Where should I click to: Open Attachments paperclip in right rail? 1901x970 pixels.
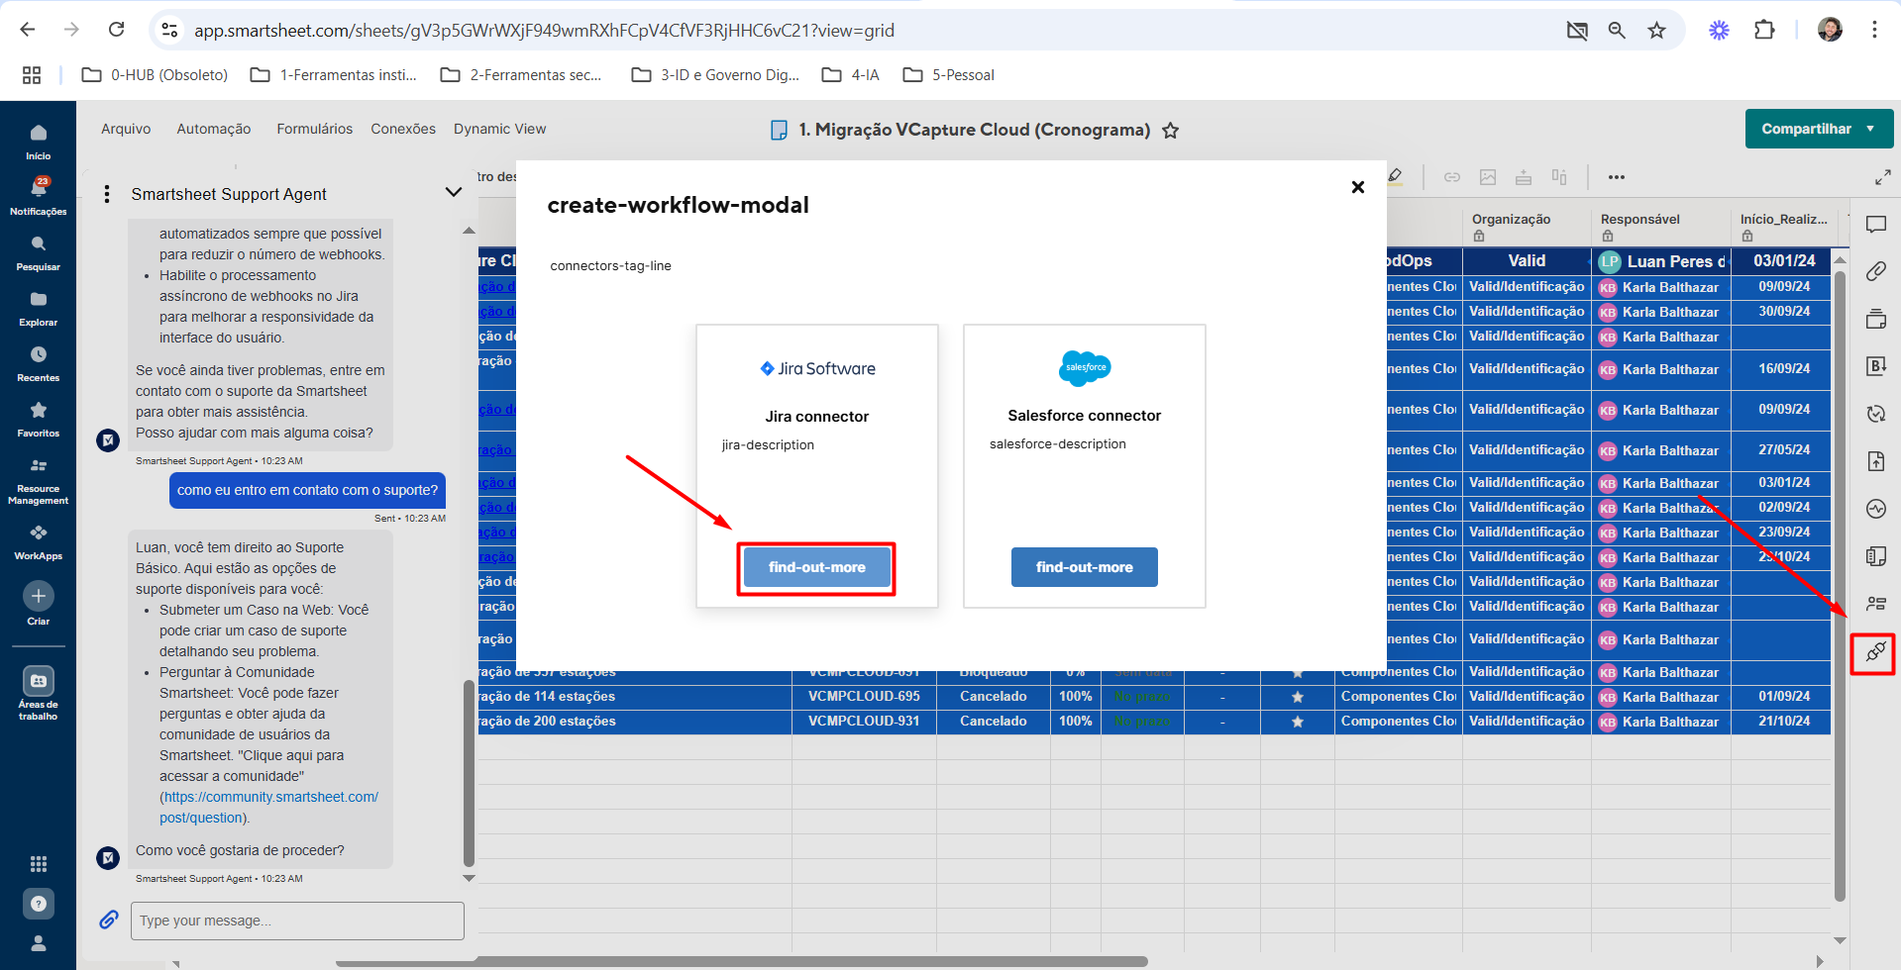pyautogui.click(x=1876, y=271)
